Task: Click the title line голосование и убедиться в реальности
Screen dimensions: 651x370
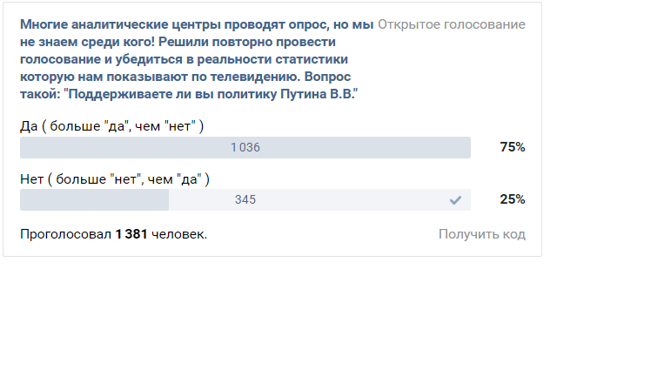Action: pyautogui.click(x=184, y=59)
